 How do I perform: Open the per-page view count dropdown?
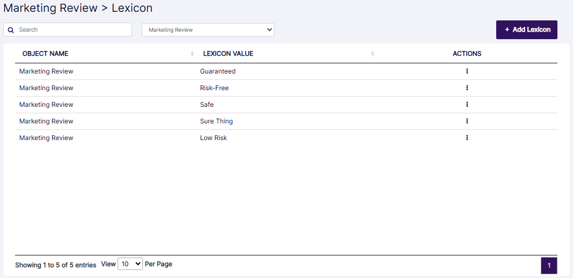pyautogui.click(x=130, y=264)
